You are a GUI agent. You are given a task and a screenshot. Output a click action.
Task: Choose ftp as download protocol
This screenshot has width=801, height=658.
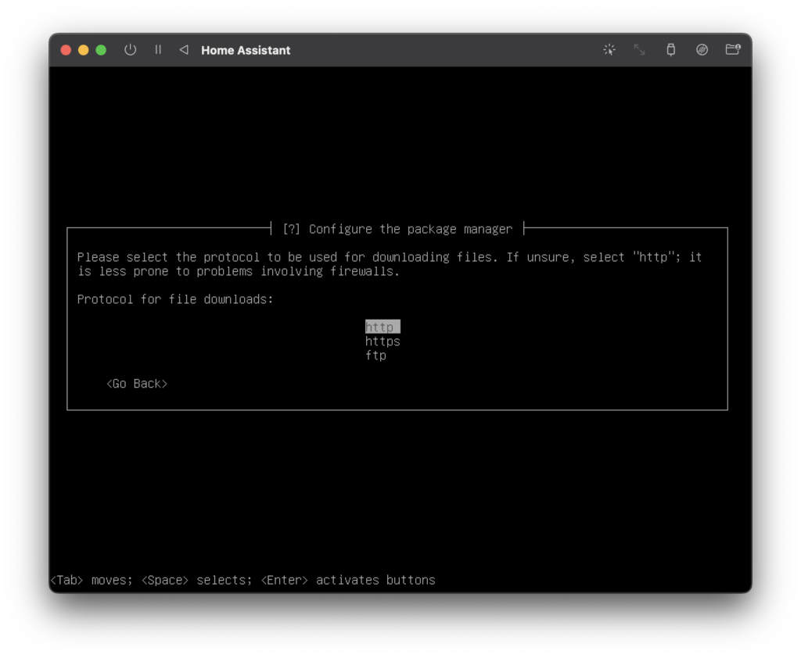[x=375, y=356]
